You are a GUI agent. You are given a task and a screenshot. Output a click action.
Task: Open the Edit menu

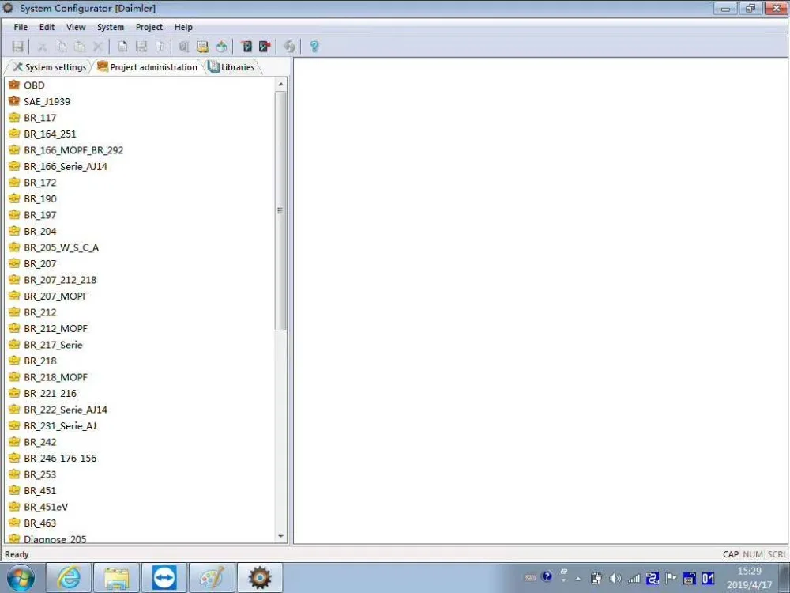tap(47, 27)
